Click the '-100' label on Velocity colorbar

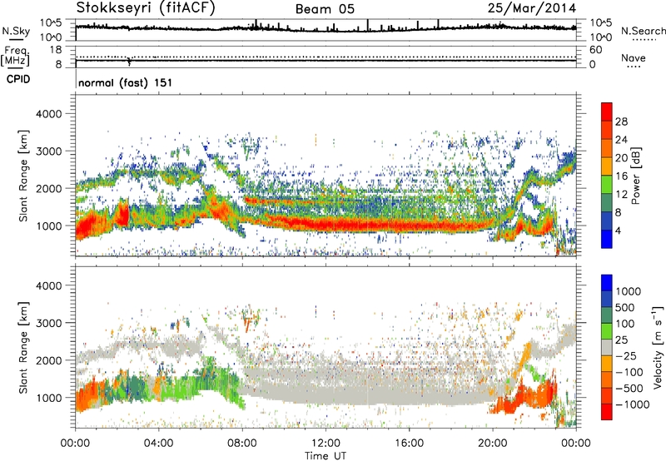(x=629, y=372)
